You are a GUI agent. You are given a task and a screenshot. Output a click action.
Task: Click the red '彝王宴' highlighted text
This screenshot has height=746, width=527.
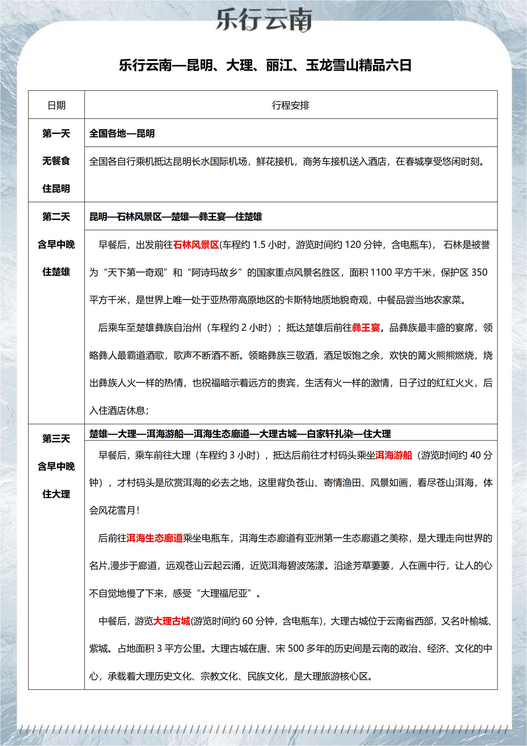click(366, 328)
